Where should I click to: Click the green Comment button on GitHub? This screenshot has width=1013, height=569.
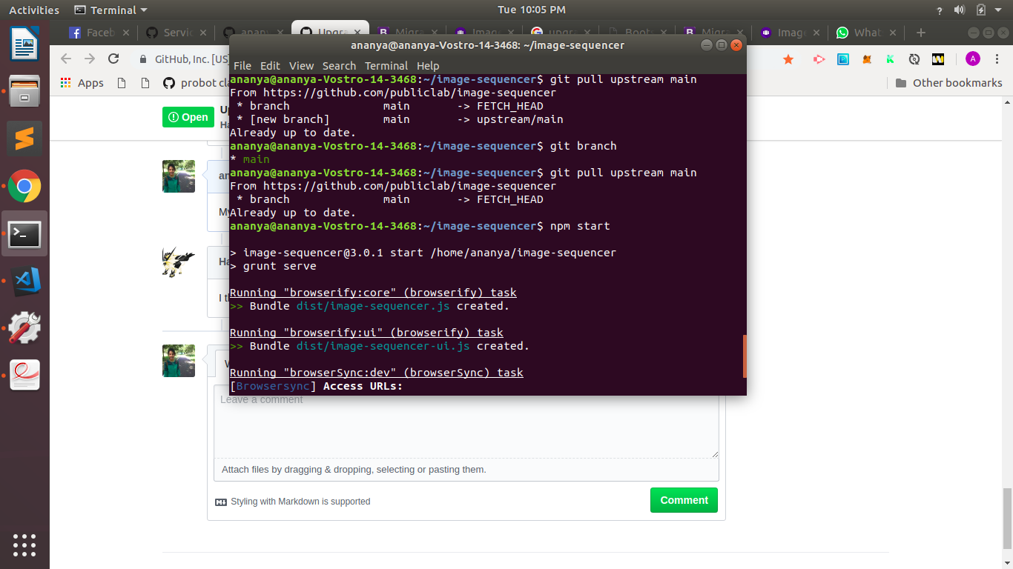coord(684,500)
